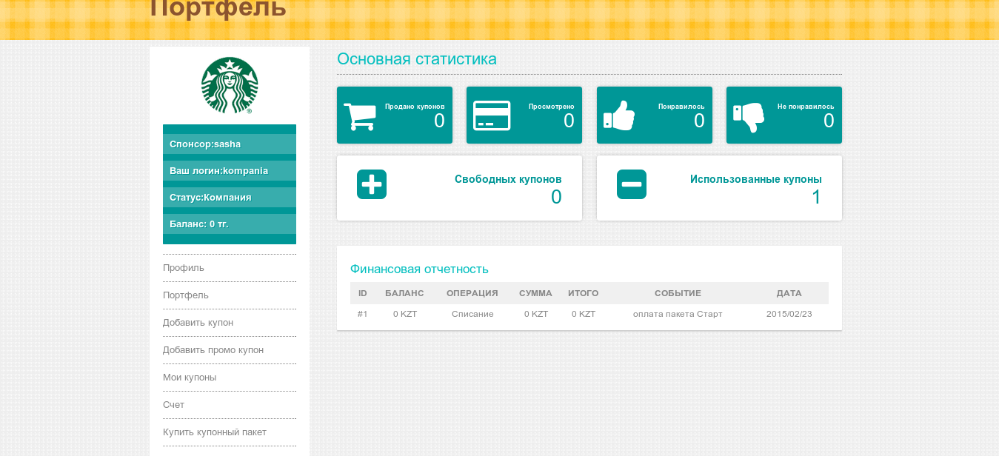Click the СУММА column header

536,294
